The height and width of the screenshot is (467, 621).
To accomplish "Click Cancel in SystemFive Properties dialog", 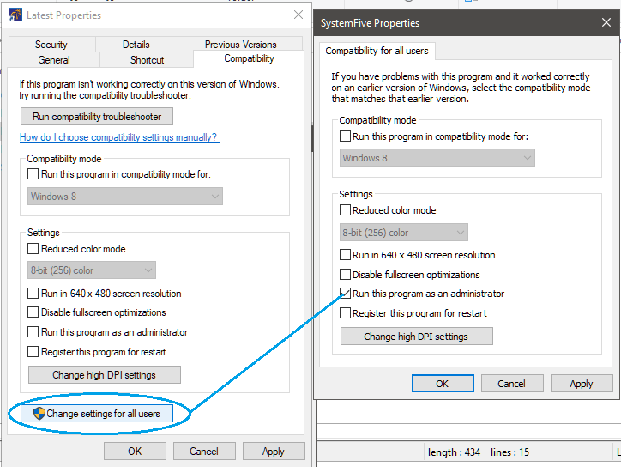I will tap(512, 384).
